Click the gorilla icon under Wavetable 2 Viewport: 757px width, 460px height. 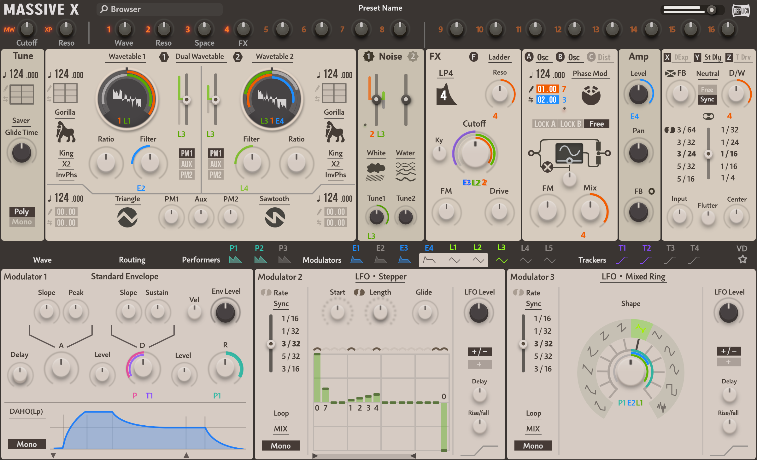[x=335, y=131]
